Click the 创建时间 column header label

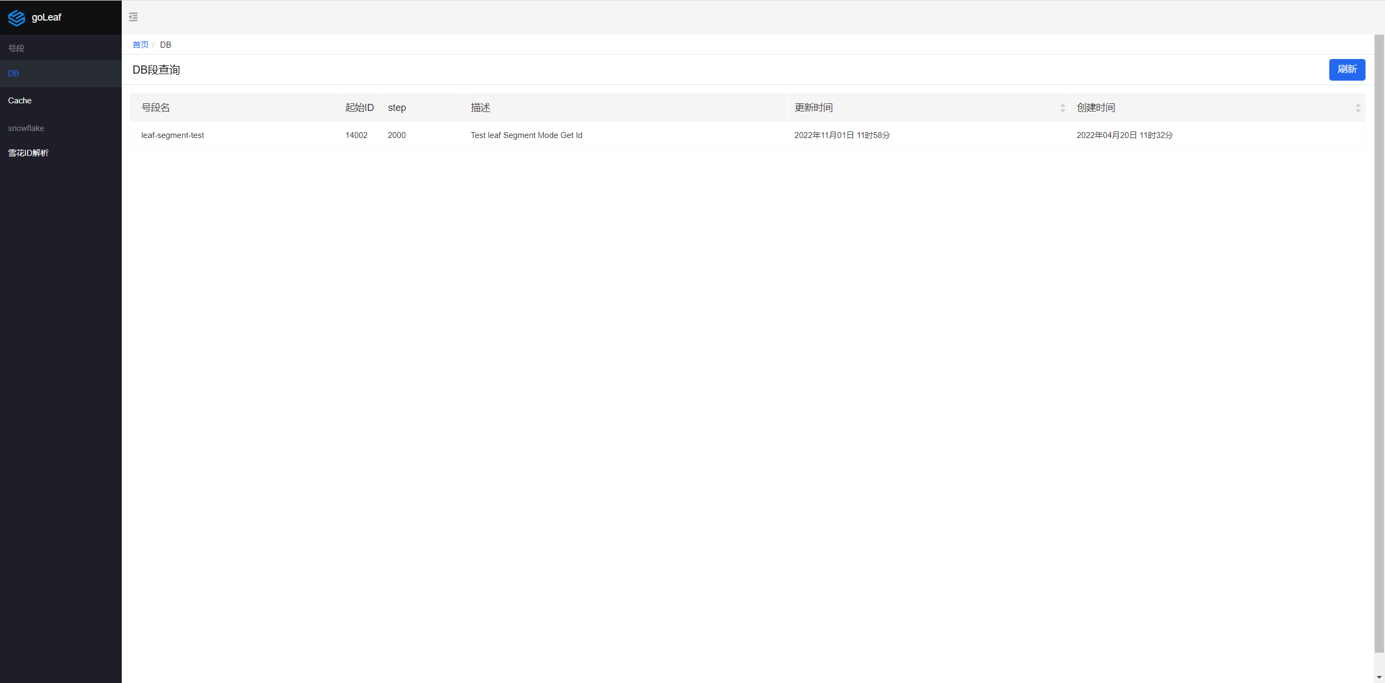click(x=1096, y=108)
